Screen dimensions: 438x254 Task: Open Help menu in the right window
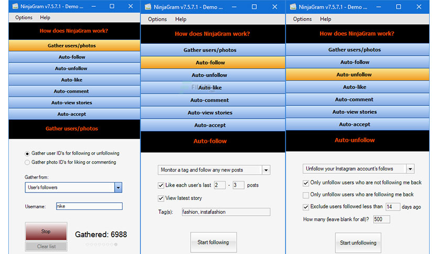(x=325, y=19)
